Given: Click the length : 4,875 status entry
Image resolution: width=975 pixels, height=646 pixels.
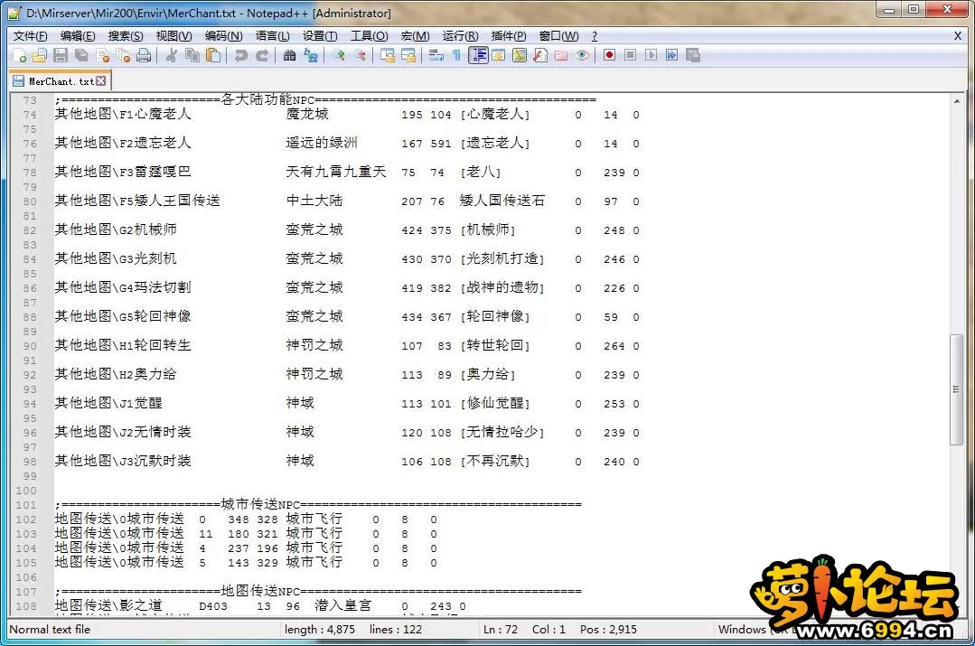Looking at the screenshot, I should click(320, 629).
